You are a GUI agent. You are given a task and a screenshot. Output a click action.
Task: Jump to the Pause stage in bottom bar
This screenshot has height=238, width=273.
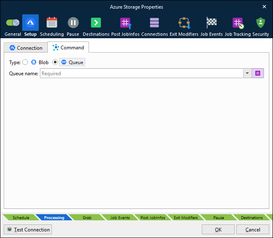(219, 217)
